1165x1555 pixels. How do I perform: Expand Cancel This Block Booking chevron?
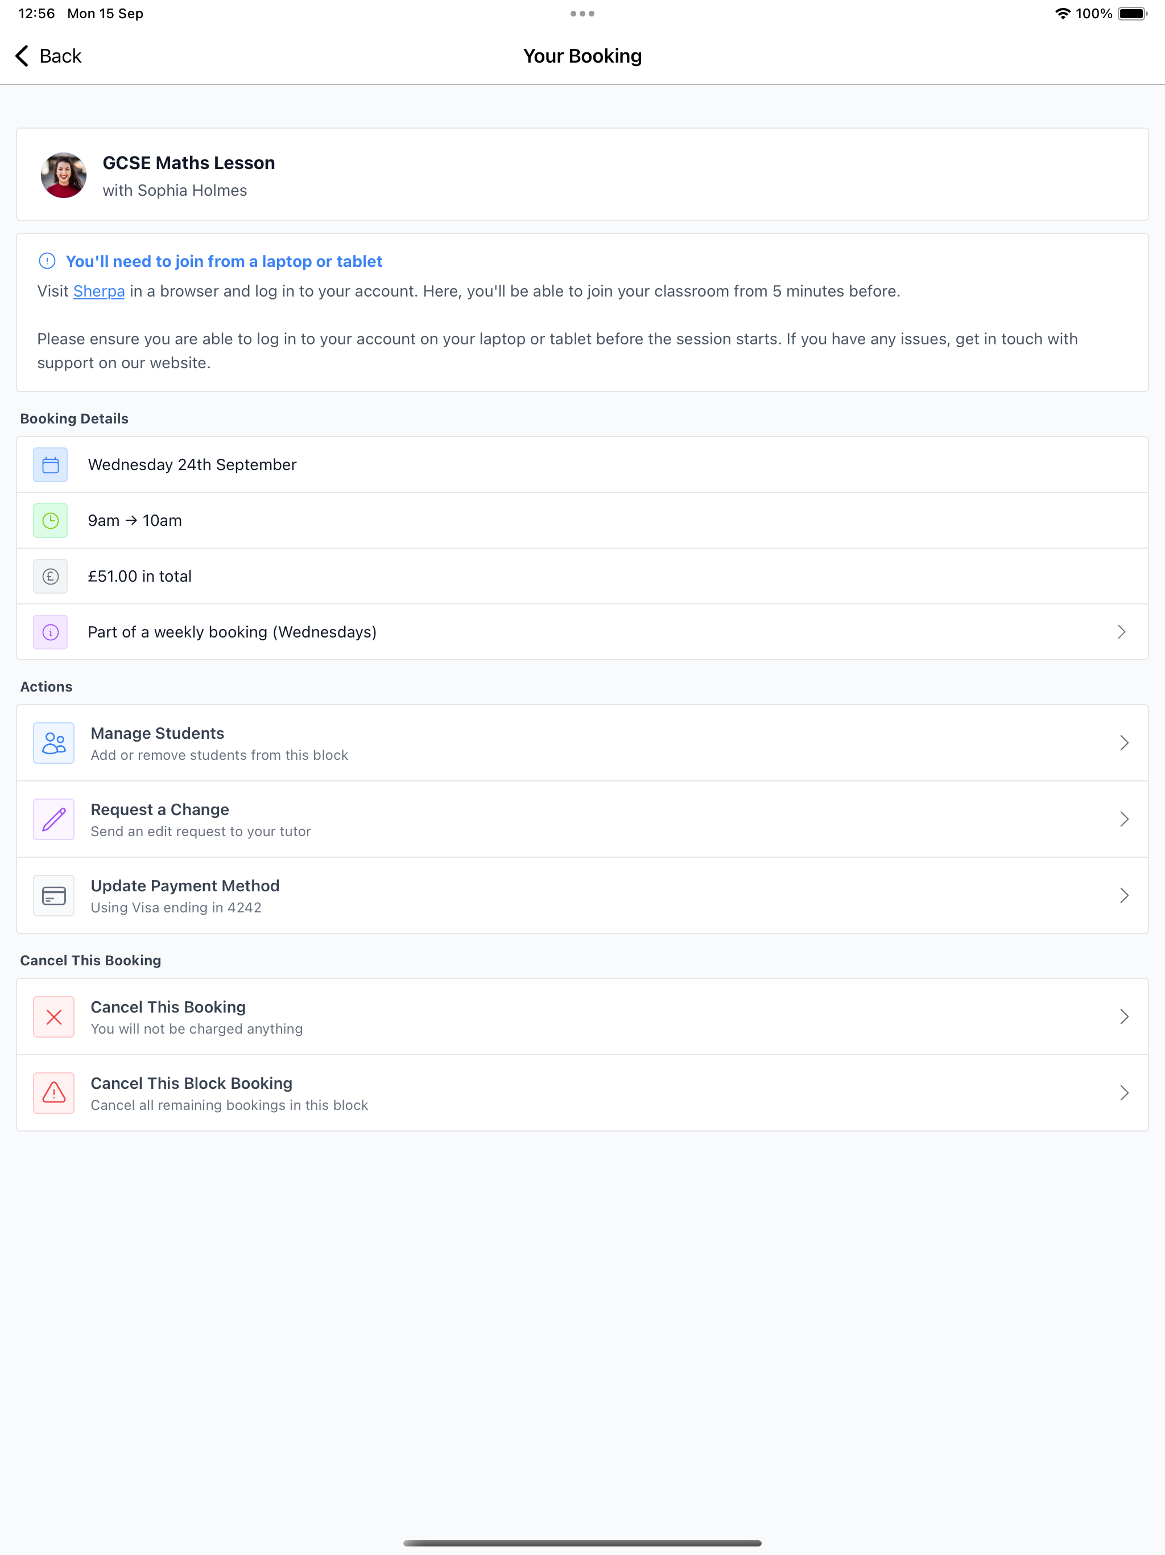(1124, 1093)
